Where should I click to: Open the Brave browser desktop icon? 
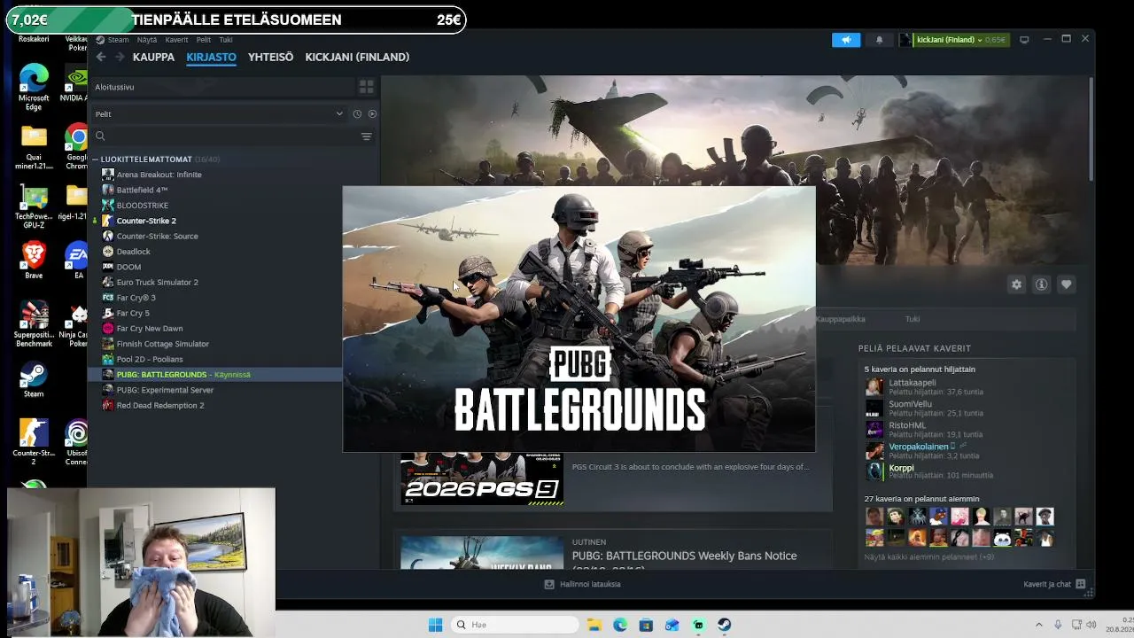pos(34,261)
